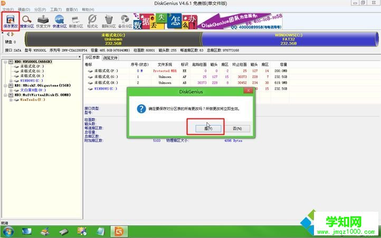
Task: Switch to the 浏览文件 tab
Action: (x=110, y=58)
